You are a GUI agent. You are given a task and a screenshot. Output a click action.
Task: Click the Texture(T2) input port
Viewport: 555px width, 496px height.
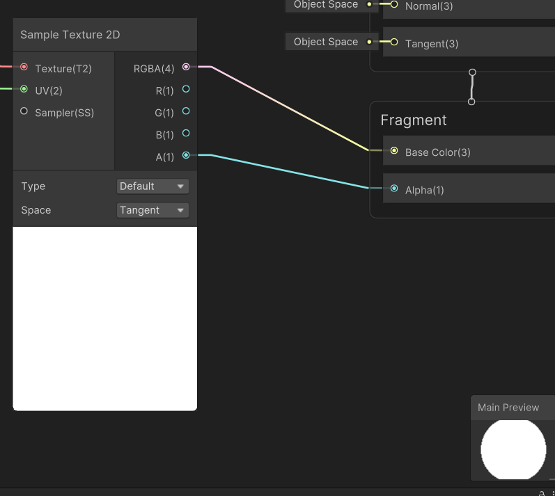[24, 67]
